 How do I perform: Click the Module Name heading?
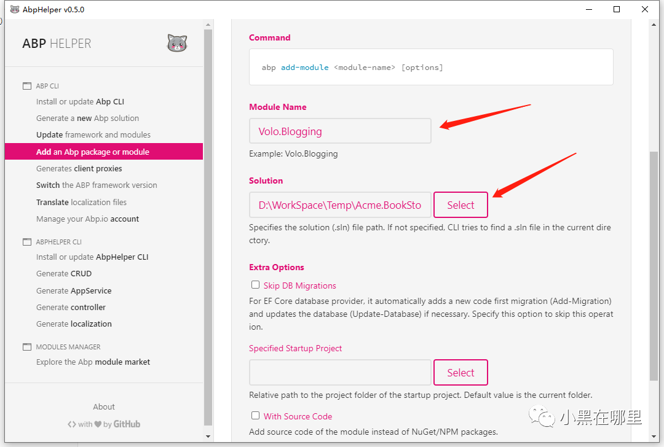278,107
